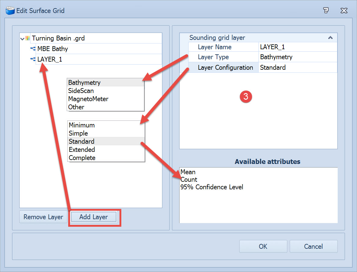The width and height of the screenshot is (357, 272).
Task: Click the Layer Name property label
Action: 215,47
